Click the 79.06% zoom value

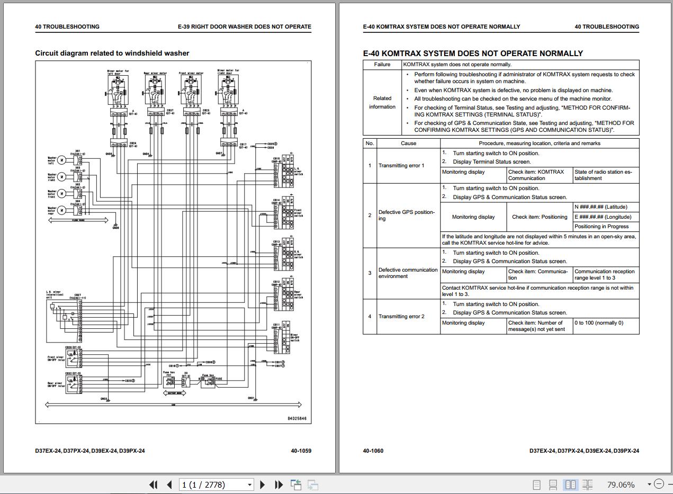621,484
